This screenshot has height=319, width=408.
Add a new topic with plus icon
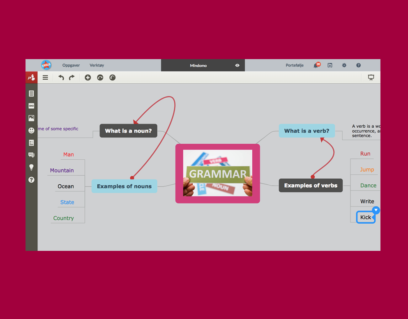click(x=88, y=78)
